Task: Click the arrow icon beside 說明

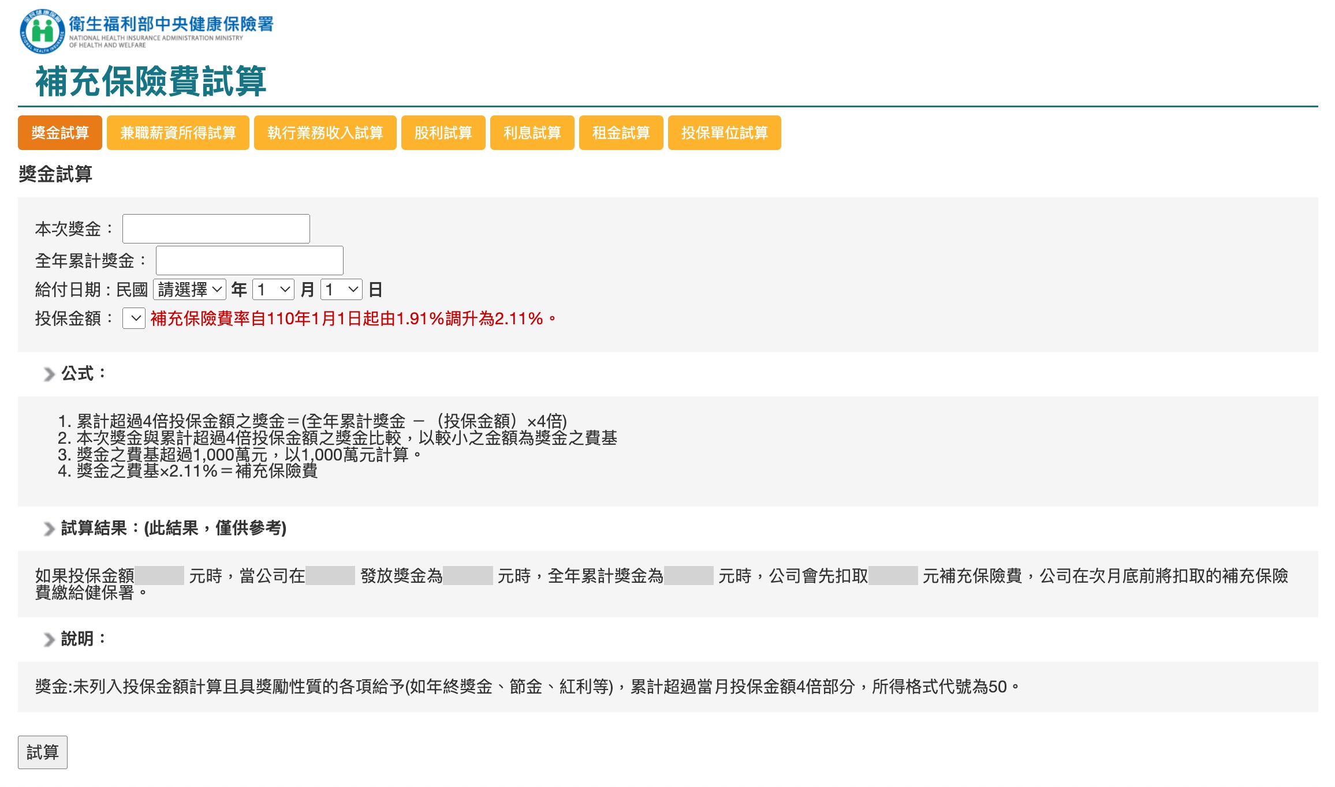Action: 49,639
